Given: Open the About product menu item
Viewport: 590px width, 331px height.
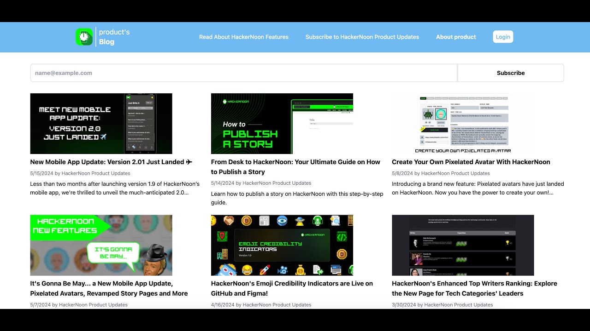Looking at the screenshot, I should 456,37.
